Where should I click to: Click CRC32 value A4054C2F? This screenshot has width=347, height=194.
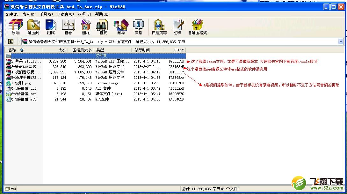tap(176, 99)
